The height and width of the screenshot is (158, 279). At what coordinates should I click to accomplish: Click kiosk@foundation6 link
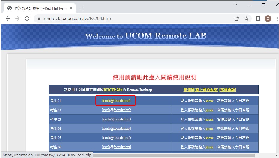coord(117,147)
